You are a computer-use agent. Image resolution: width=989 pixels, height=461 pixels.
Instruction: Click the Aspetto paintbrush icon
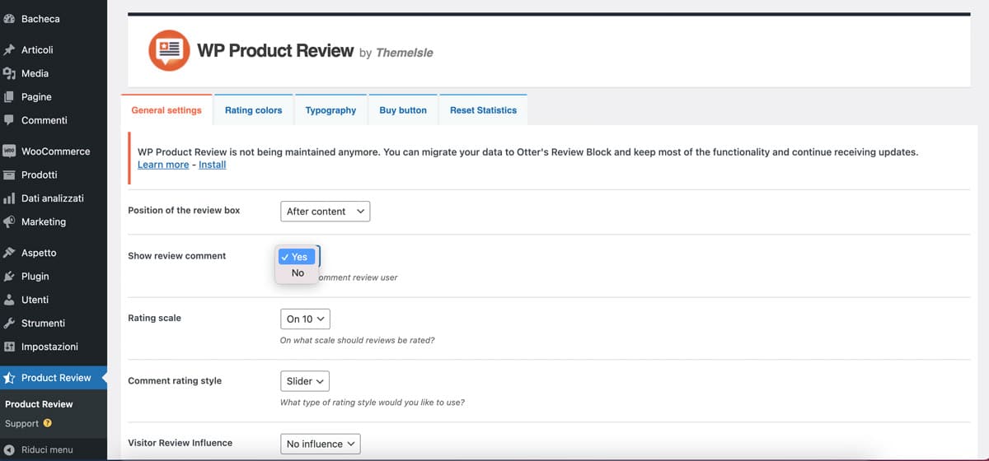click(x=10, y=253)
